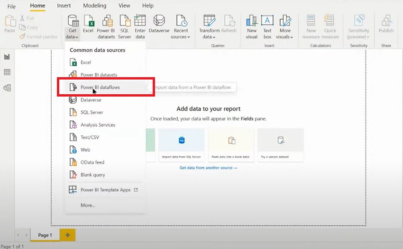
Task: Click the Publish button
Action: [386, 24]
